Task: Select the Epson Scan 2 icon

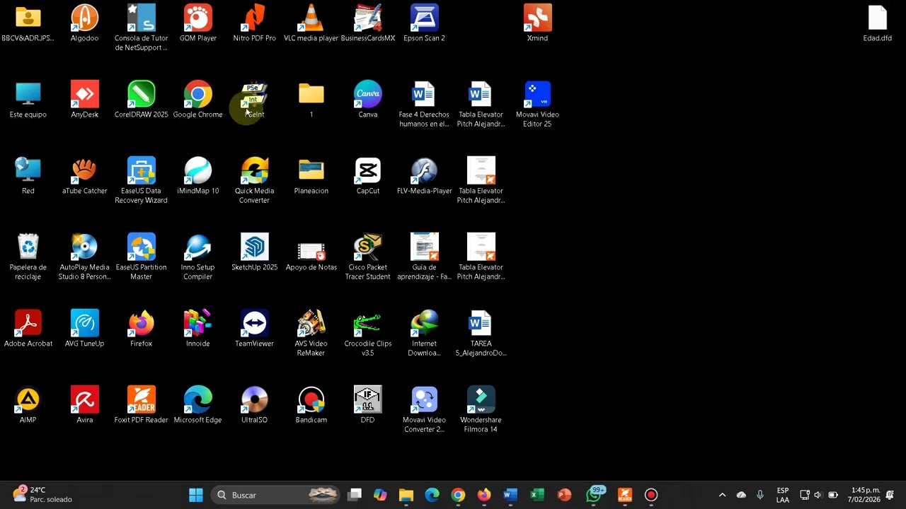Action: 424,18
